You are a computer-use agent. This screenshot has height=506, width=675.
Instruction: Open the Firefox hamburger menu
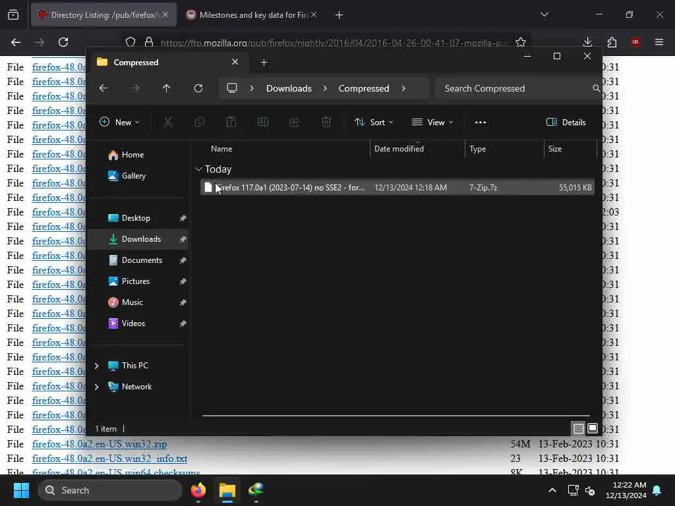tap(659, 42)
